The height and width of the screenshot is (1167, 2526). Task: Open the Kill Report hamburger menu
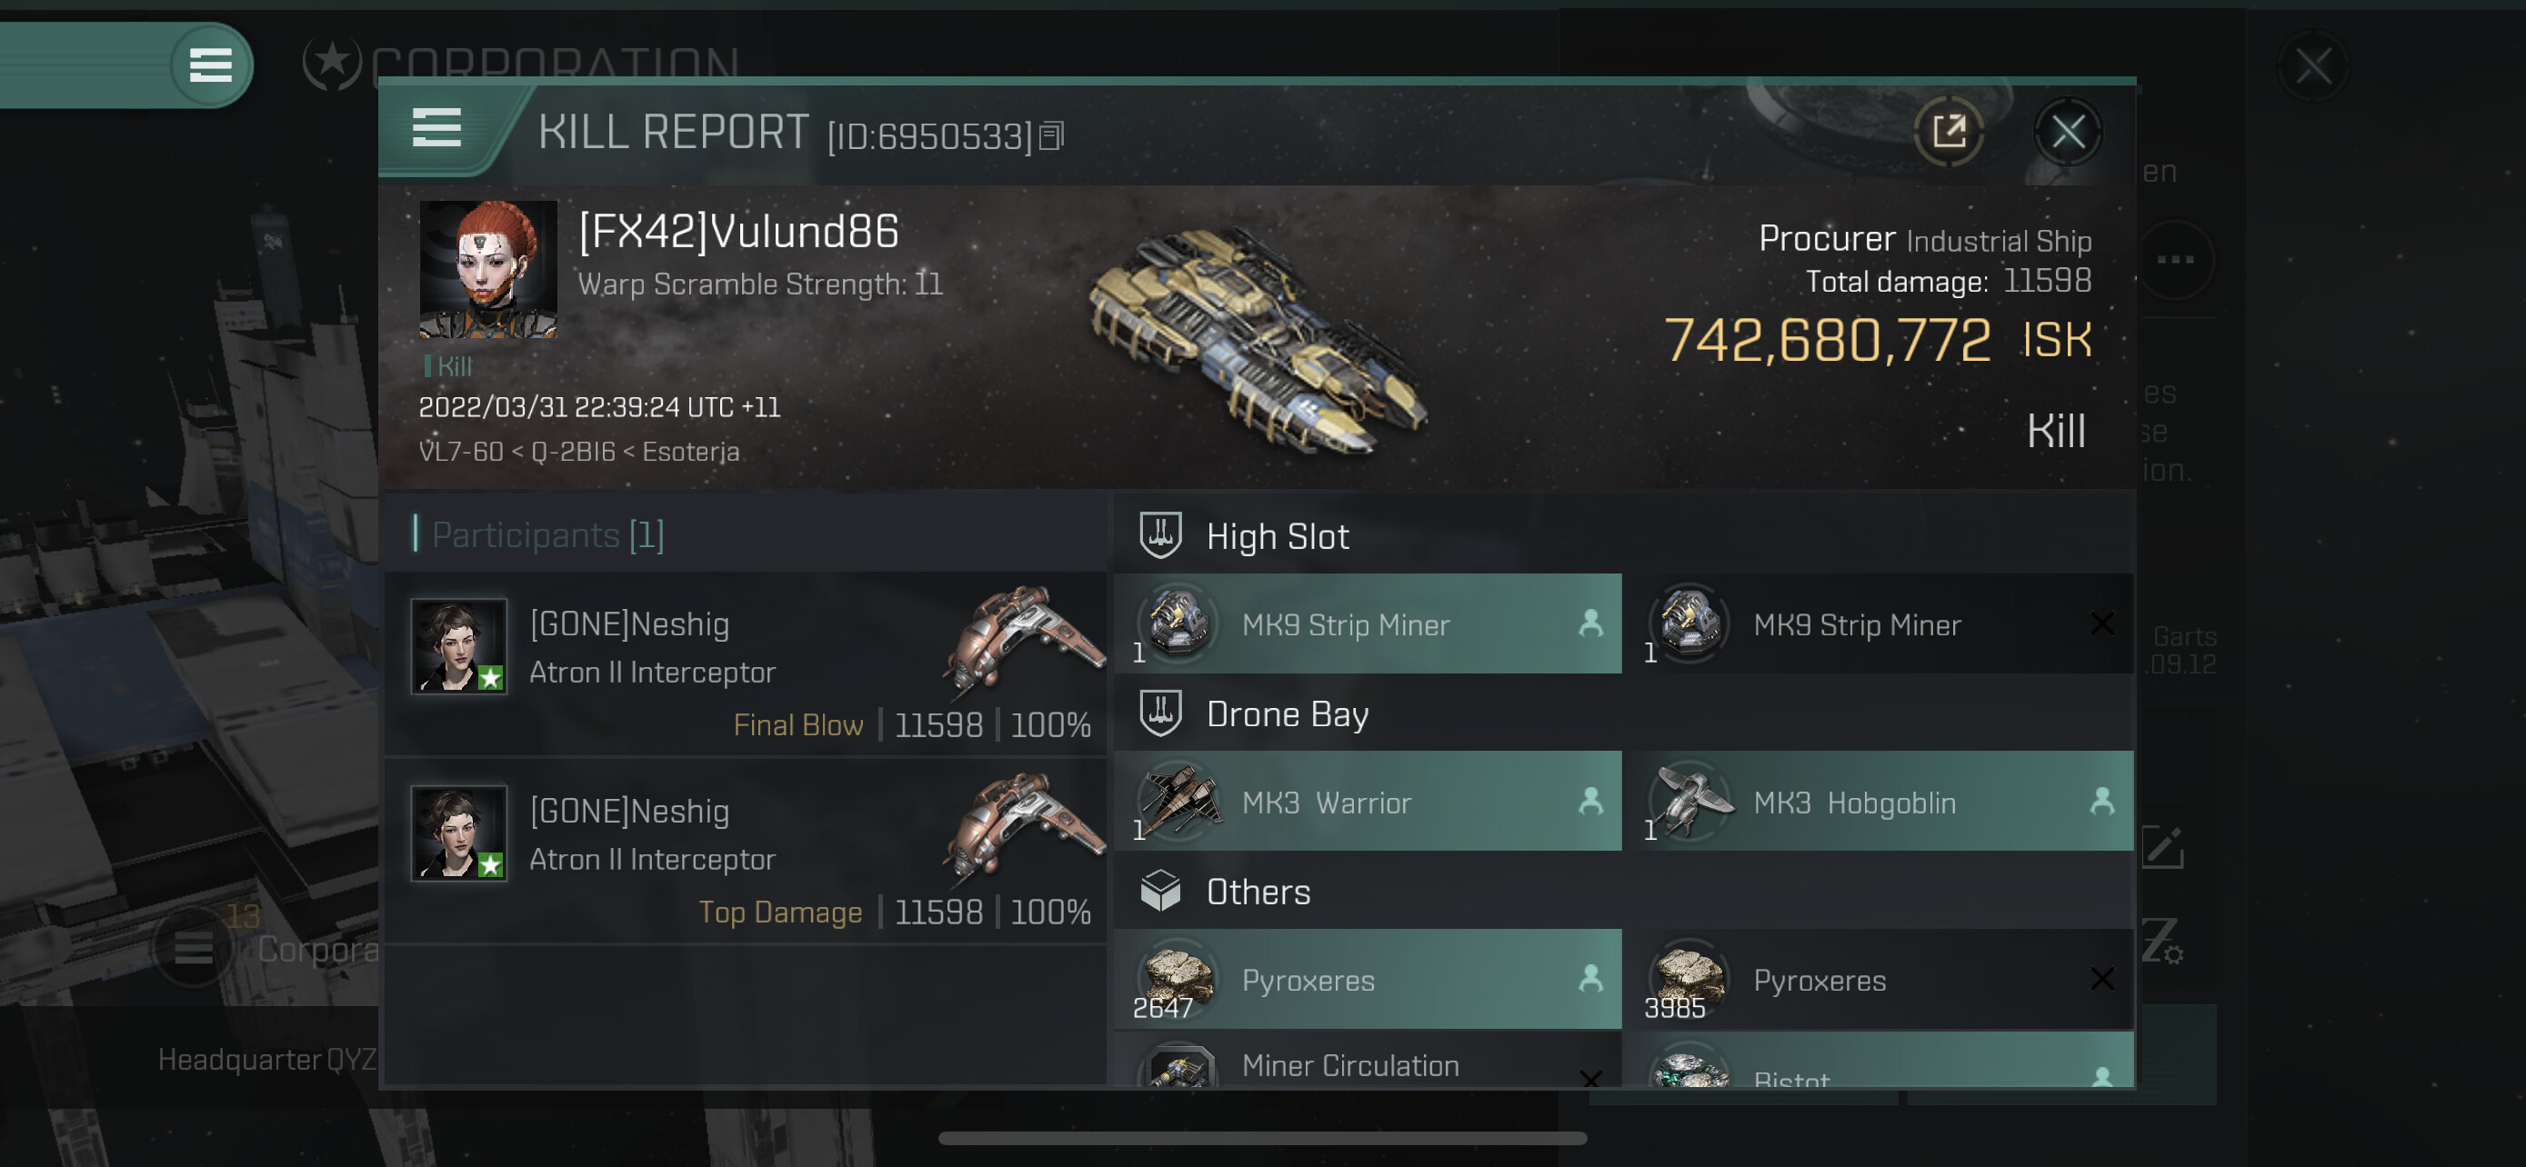(436, 128)
